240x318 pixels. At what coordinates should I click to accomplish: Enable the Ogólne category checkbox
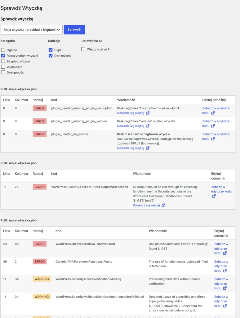[x=3, y=50]
